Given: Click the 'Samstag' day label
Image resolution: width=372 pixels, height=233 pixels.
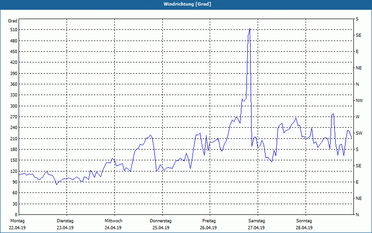Looking at the screenshot, I should point(257,221).
